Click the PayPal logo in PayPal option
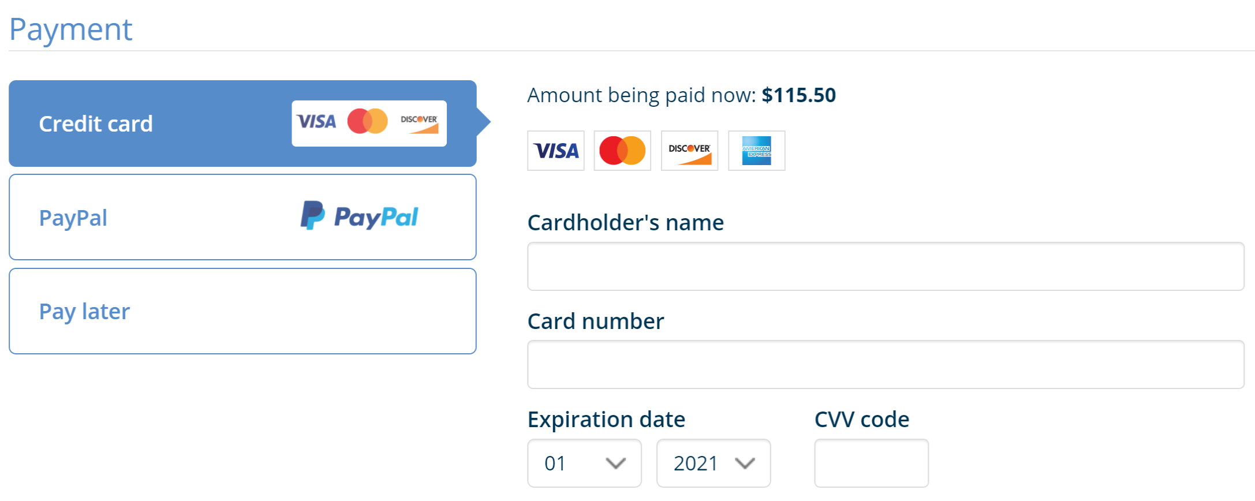Image resolution: width=1255 pixels, height=501 pixels. (359, 216)
